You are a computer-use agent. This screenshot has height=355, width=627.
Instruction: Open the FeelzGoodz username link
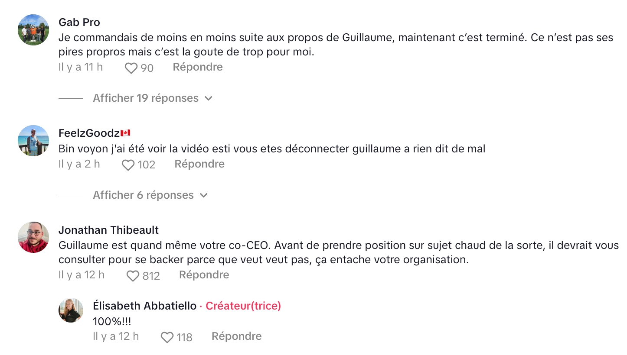pos(89,133)
